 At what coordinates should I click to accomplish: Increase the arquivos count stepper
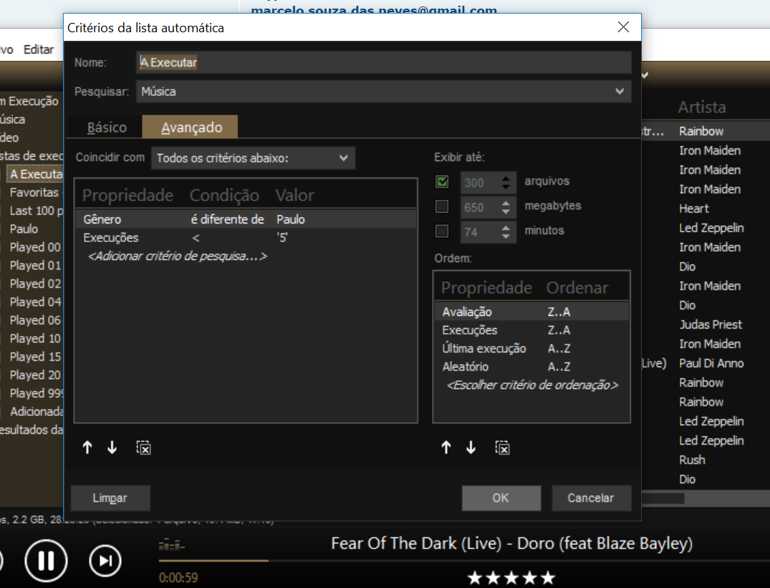pos(506,178)
